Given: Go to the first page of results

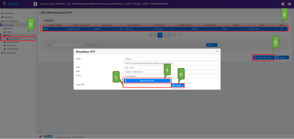Looking at the screenshot, I should tap(151, 35).
